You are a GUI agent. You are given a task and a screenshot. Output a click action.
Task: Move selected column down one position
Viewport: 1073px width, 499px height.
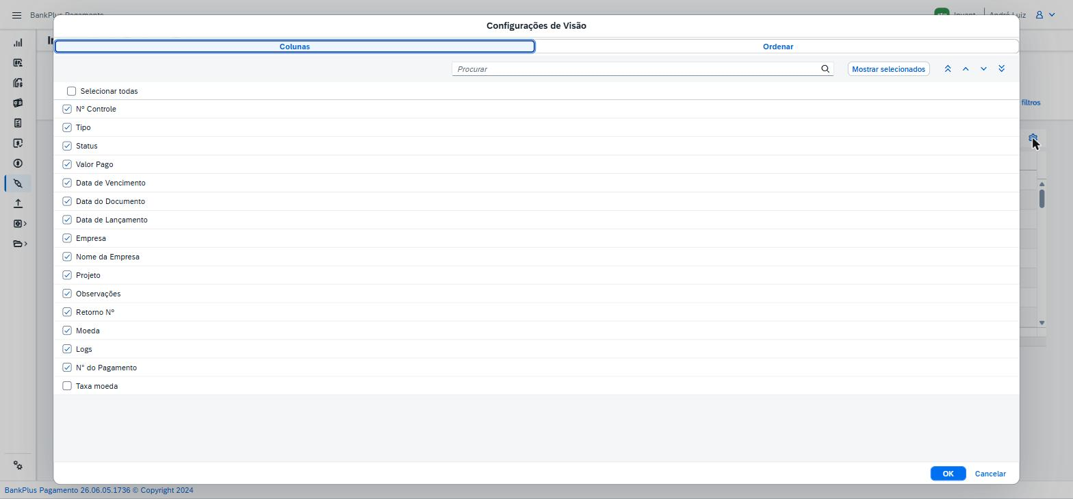pyautogui.click(x=983, y=69)
